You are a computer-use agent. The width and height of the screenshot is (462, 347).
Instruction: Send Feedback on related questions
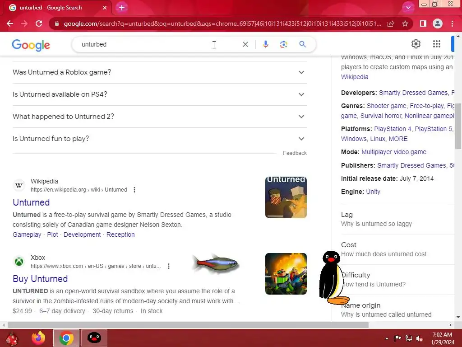(295, 153)
